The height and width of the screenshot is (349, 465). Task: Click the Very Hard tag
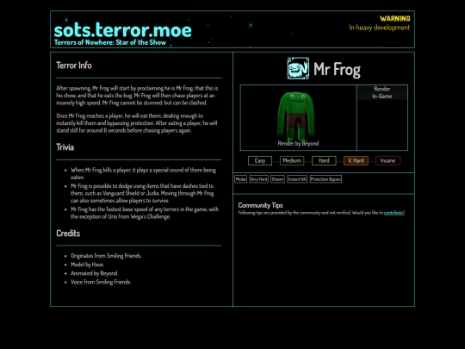point(258,179)
